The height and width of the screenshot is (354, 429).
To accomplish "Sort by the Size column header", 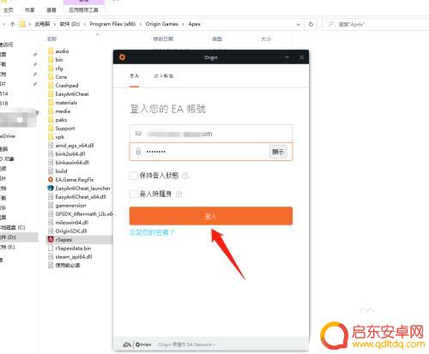I will tap(266, 39).
